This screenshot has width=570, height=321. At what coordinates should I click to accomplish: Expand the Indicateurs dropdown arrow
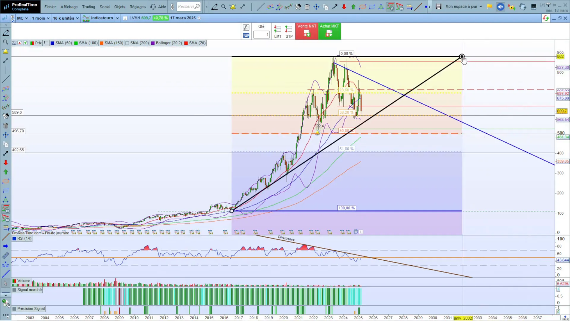click(x=117, y=18)
